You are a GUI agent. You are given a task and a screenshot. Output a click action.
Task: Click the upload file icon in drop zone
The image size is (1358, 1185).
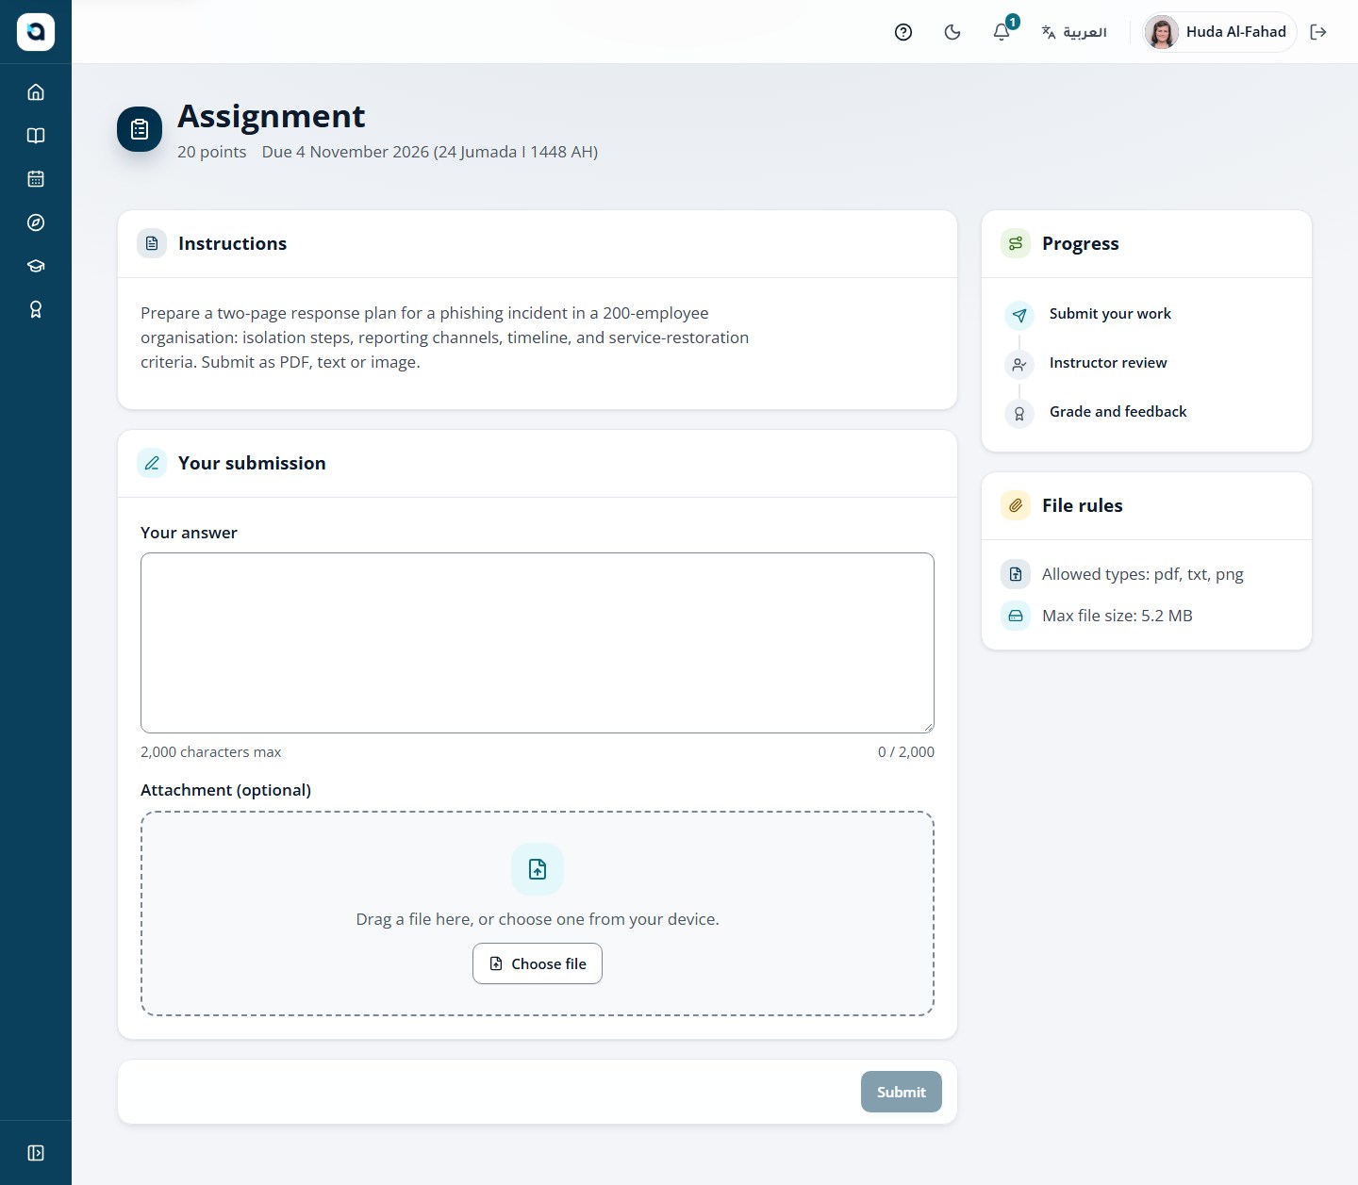(538, 869)
